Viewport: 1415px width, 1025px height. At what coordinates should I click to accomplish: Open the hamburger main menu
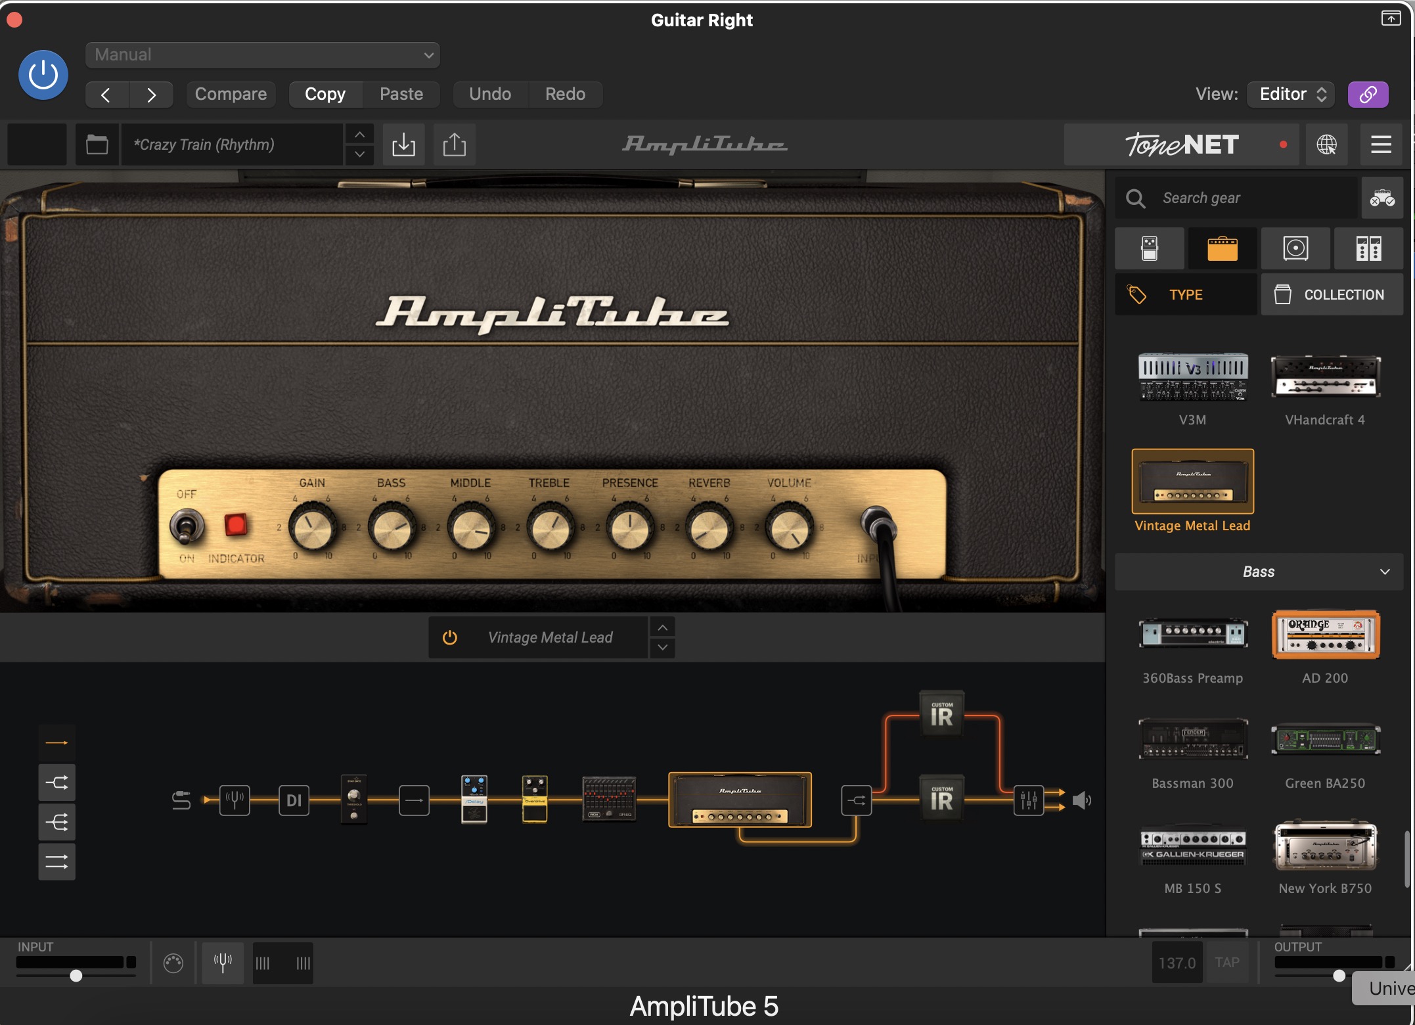[x=1381, y=145]
